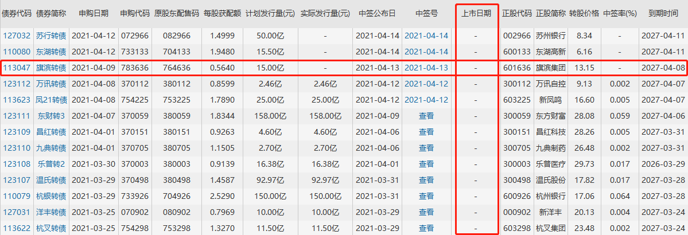The width and height of the screenshot is (688, 235).
Task: Open 中签号 link 2021-04-13 for 旗滨转债
Action: pyautogui.click(x=426, y=68)
